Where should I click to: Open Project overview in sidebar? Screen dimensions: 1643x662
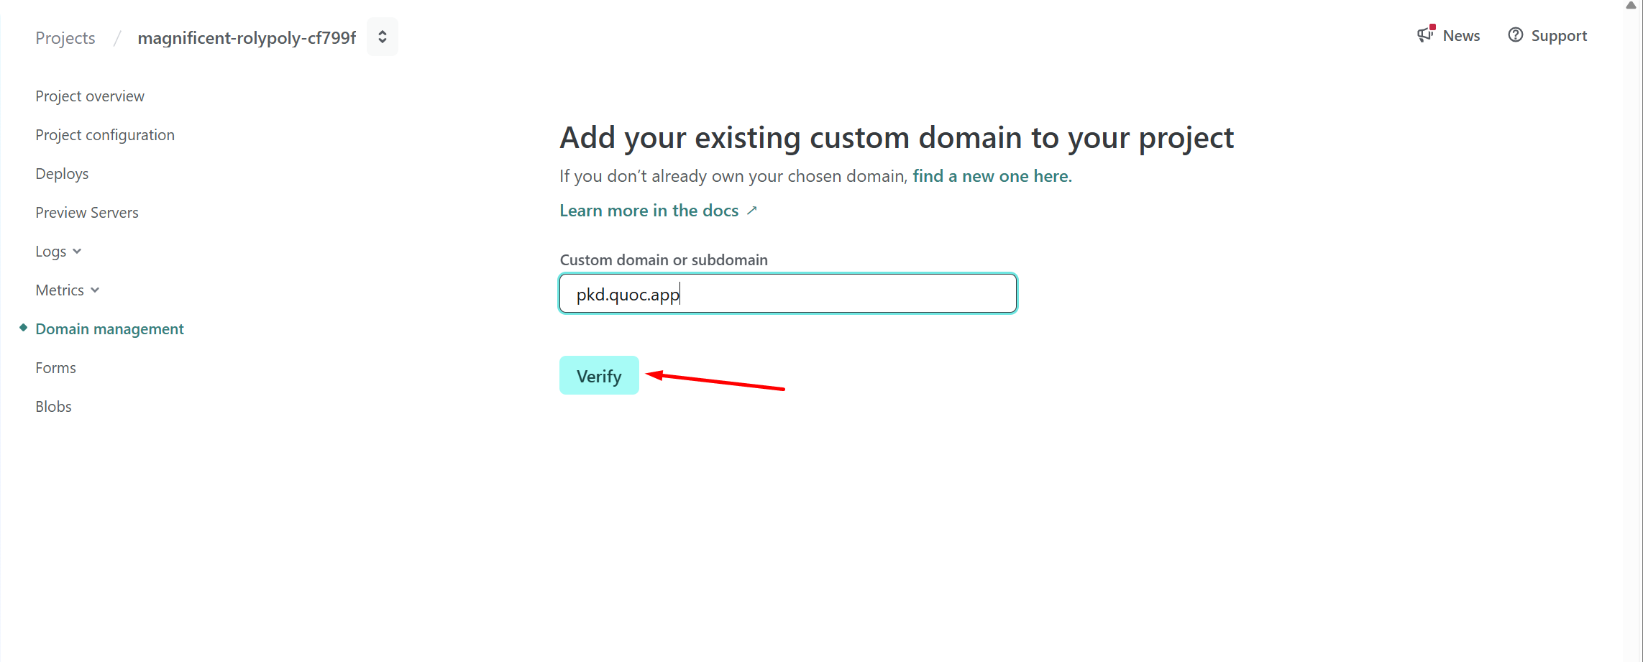pyautogui.click(x=90, y=96)
